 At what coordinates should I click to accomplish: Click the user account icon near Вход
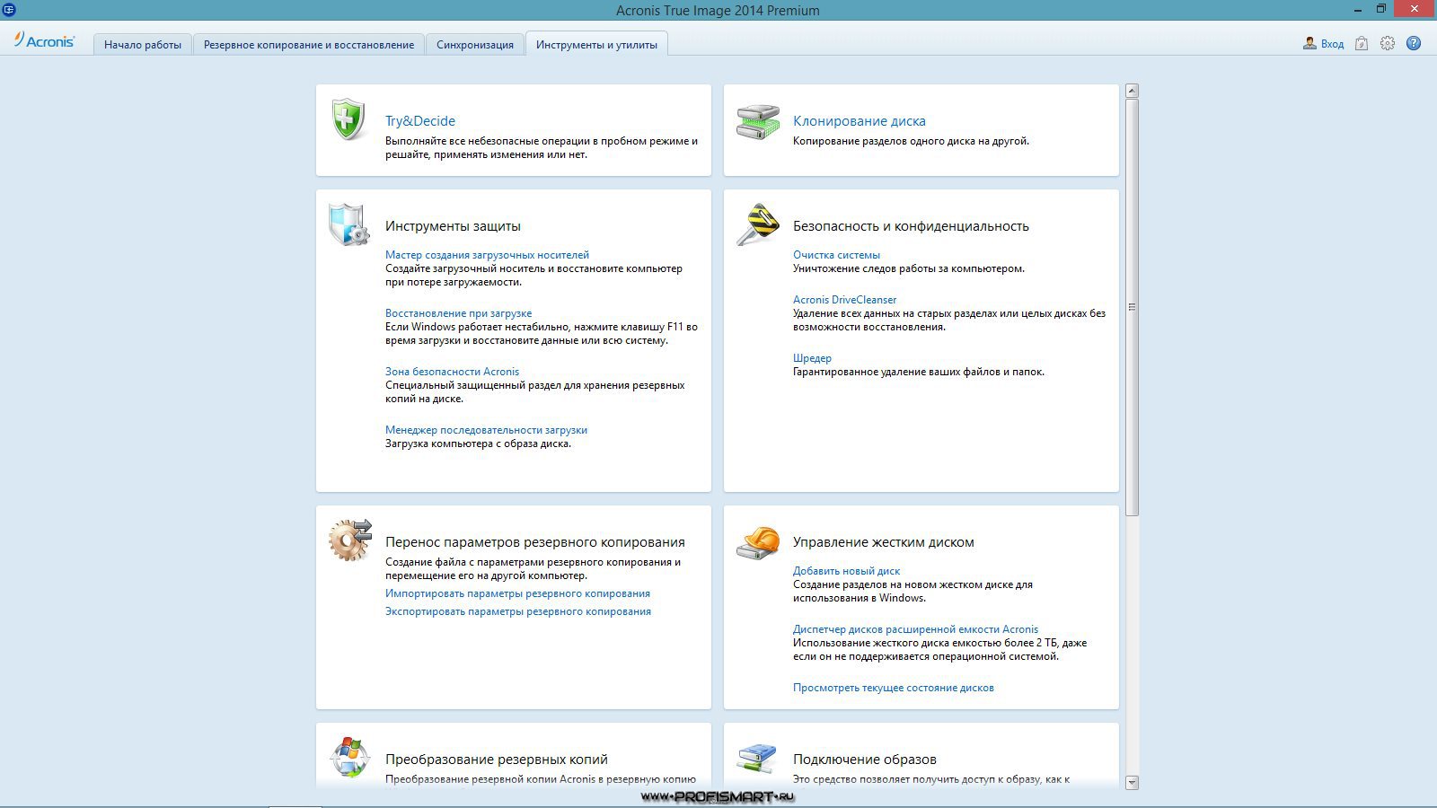point(1309,43)
